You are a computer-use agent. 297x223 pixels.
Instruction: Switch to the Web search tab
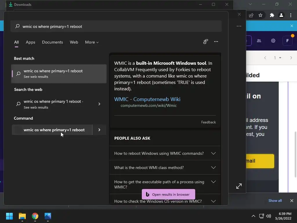pos(74,42)
